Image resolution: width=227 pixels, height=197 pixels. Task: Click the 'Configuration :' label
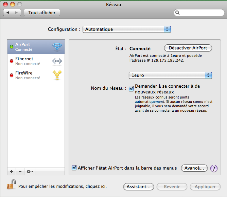click(64, 29)
